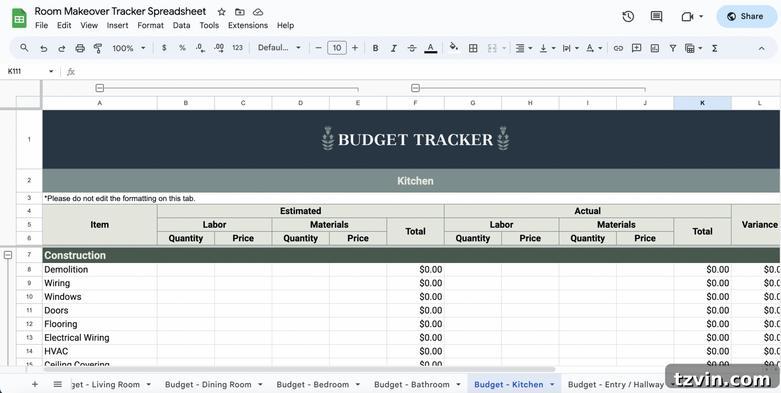
Task: Open the comments panel icon
Action: click(656, 16)
